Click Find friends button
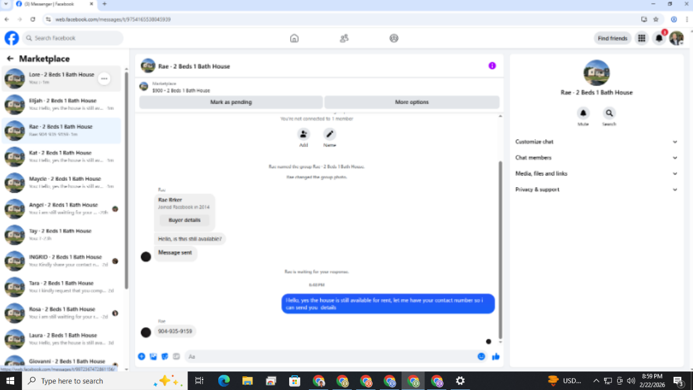The image size is (693, 390). (612, 38)
